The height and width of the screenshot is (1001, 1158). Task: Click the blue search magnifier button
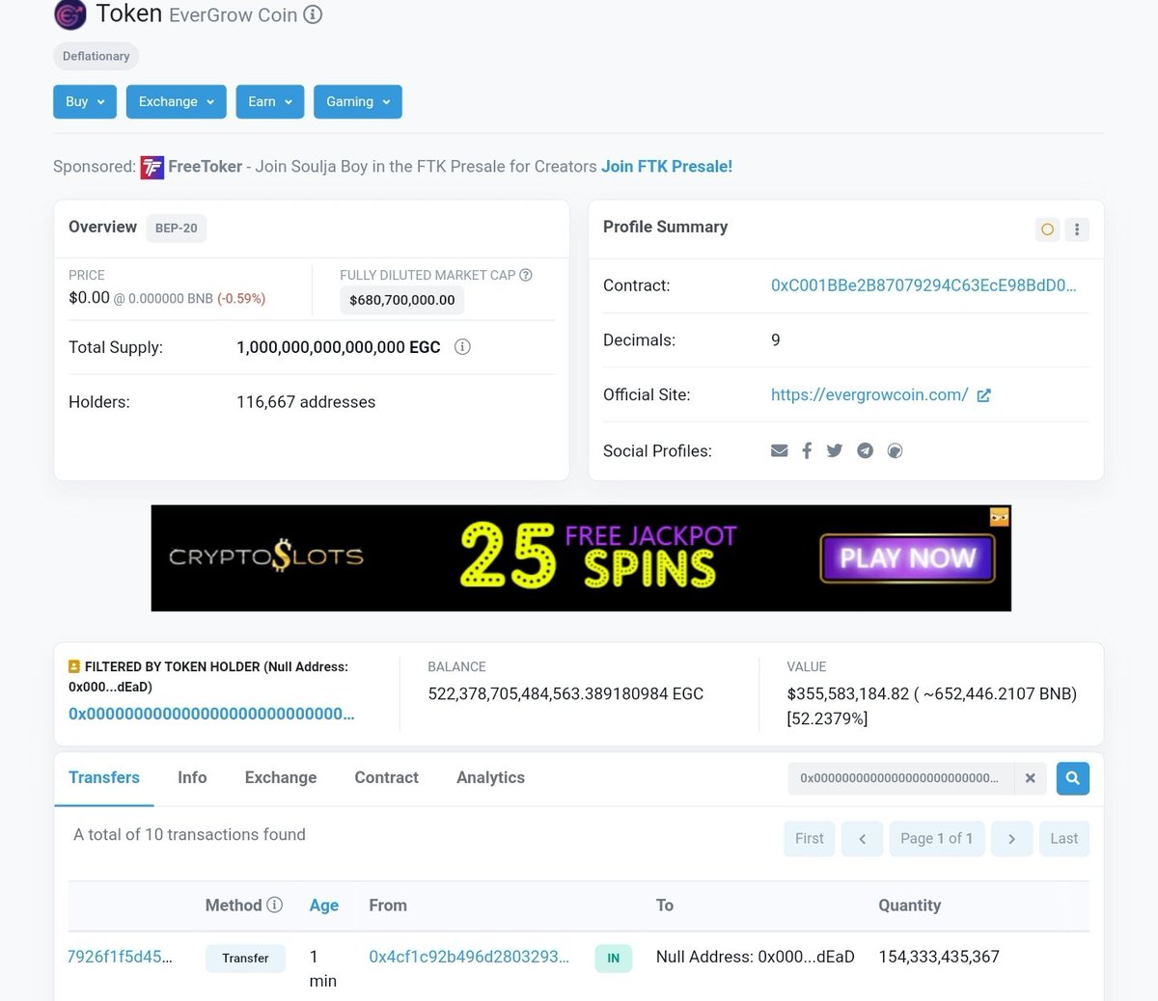click(1073, 778)
